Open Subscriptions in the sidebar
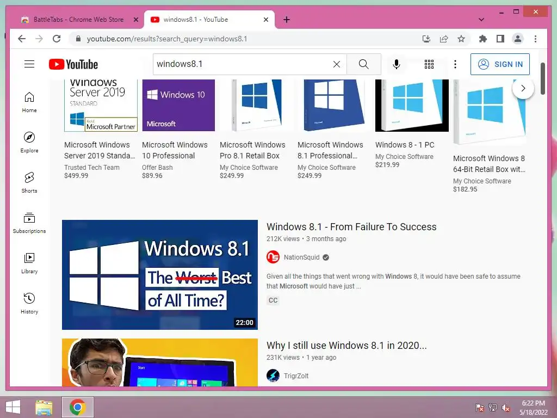 click(x=29, y=223)
